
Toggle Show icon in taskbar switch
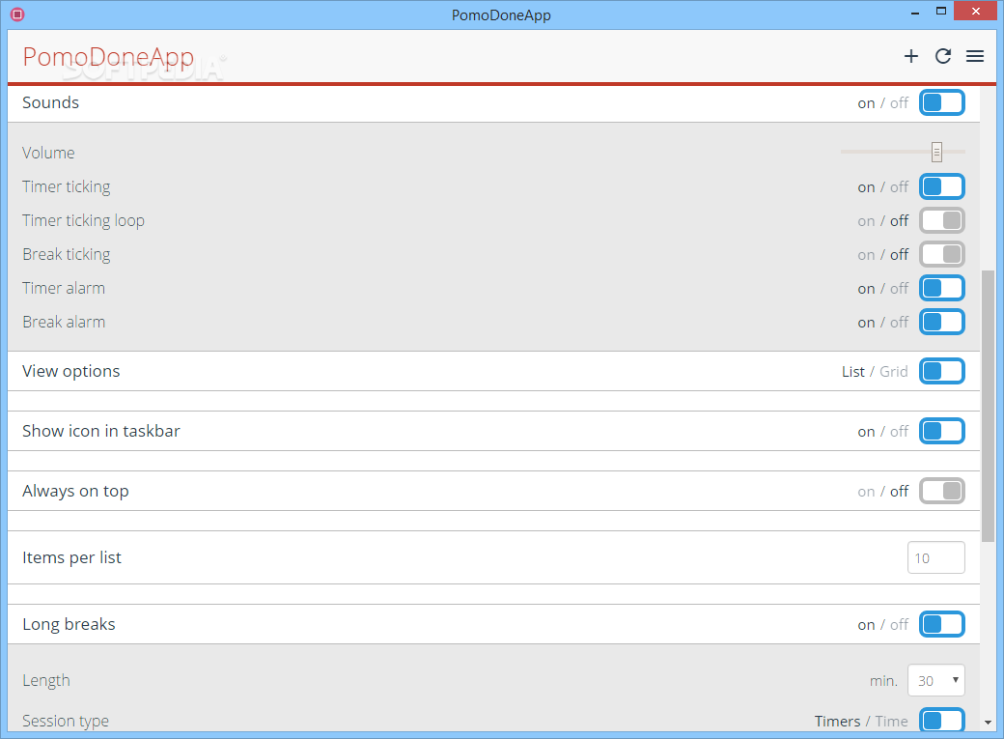(942, 432)
